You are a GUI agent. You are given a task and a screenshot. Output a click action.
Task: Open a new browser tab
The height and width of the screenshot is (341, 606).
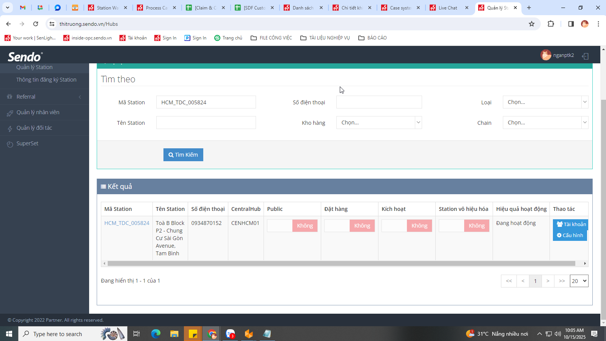click(529, 8)
